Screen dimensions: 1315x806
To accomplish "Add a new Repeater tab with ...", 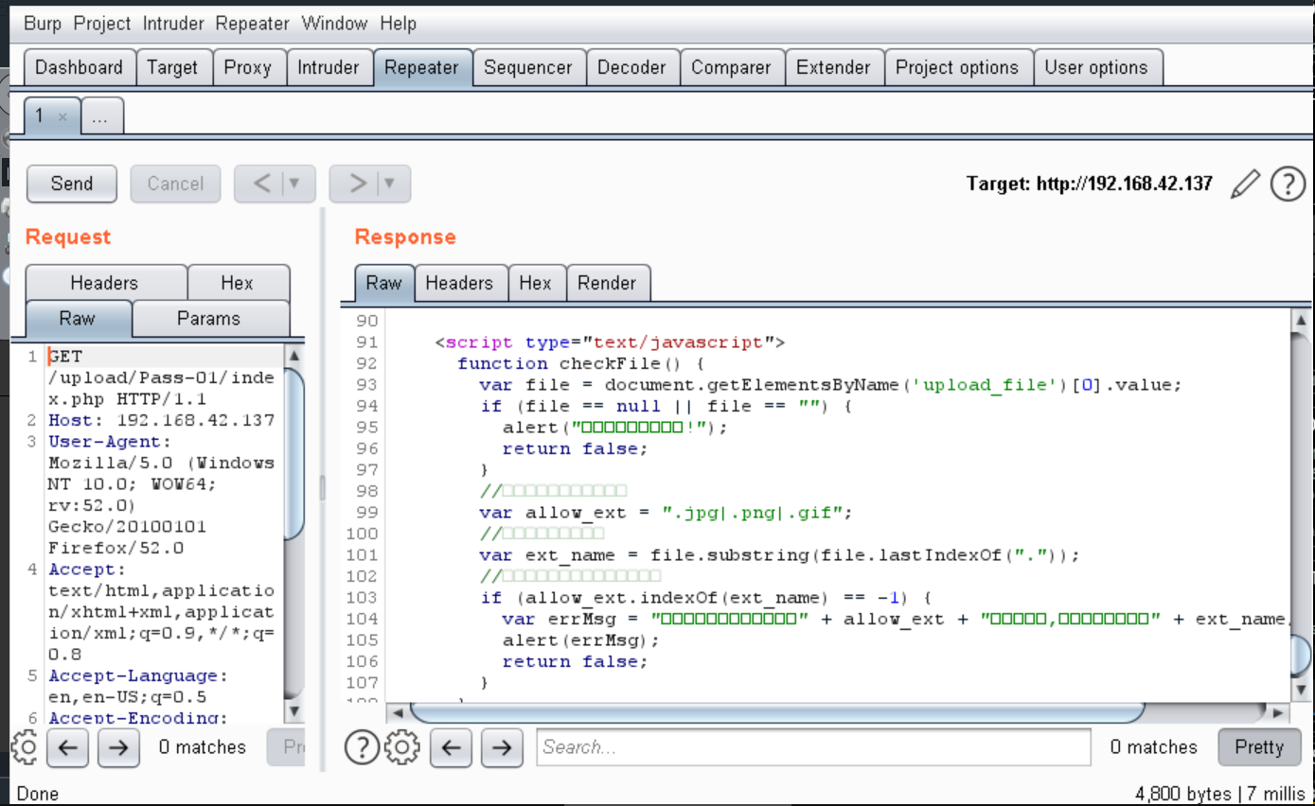I will 101,116.
